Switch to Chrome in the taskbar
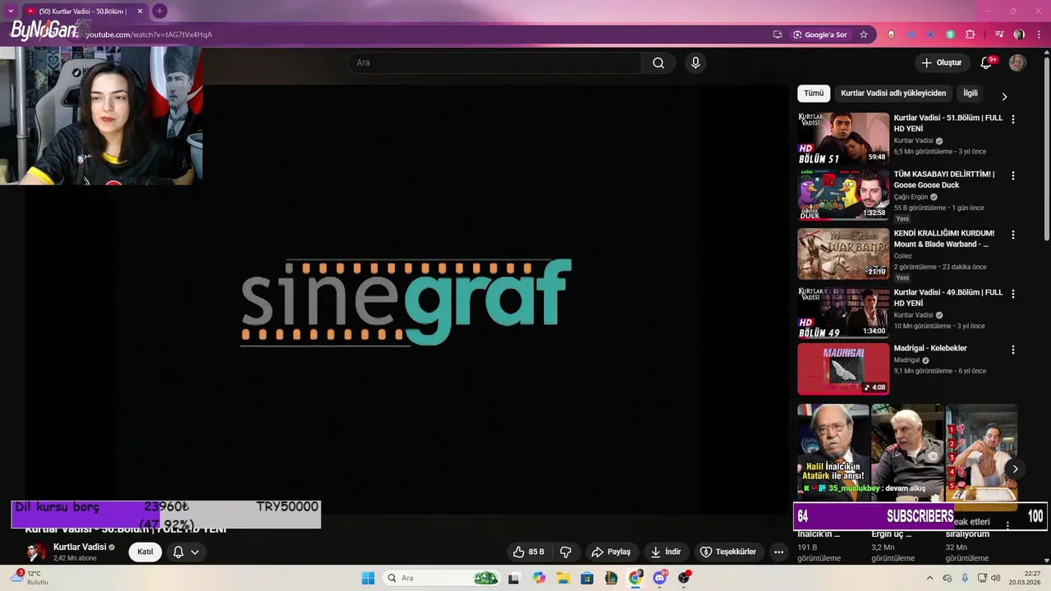 coord(636,578)
